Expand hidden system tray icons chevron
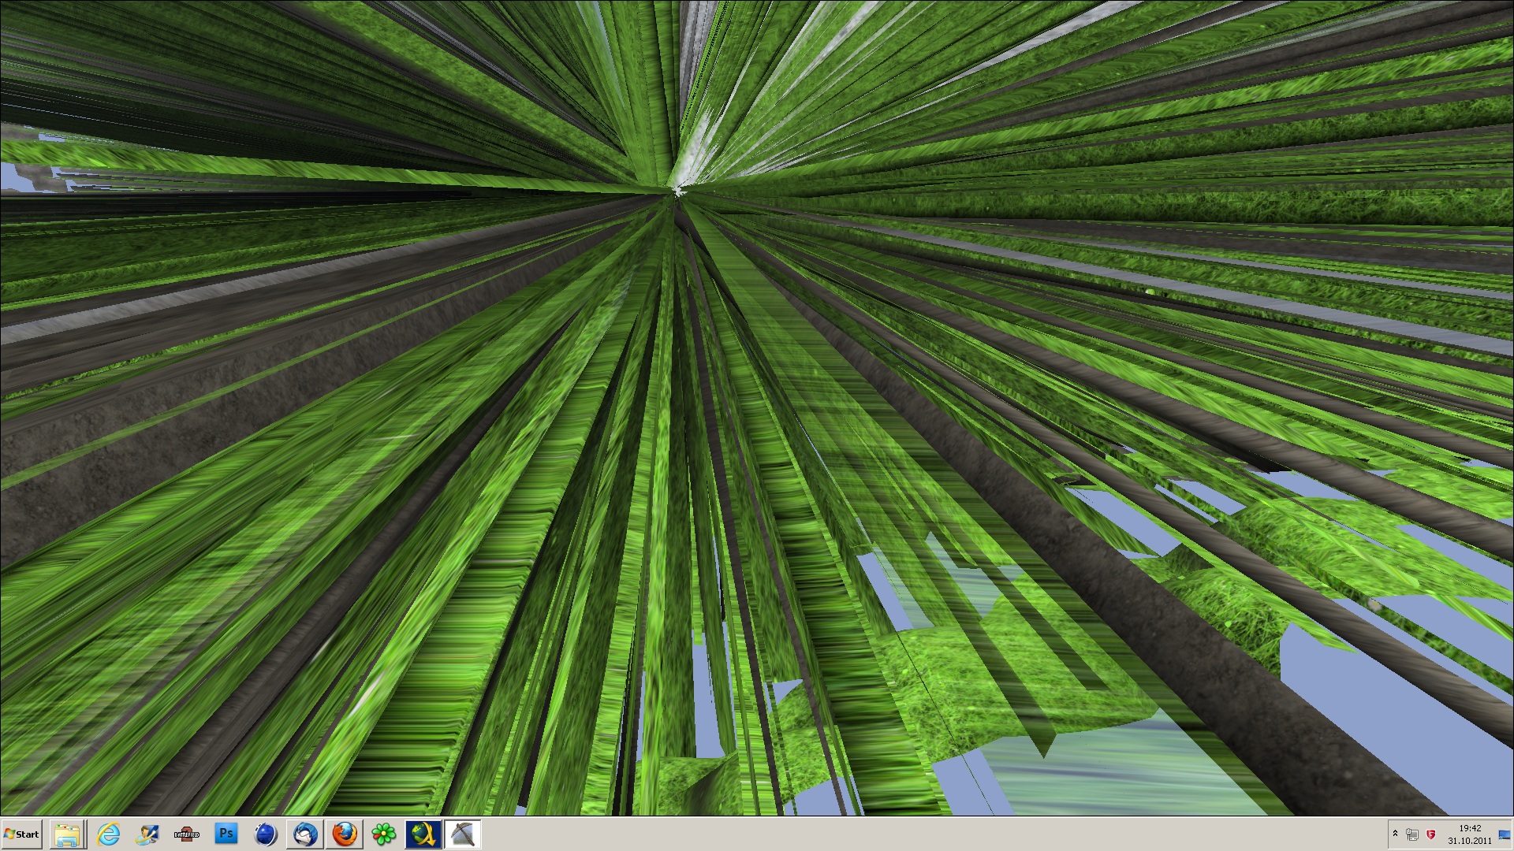This screenshot has width=1514, height=851. click(1395, 834)
